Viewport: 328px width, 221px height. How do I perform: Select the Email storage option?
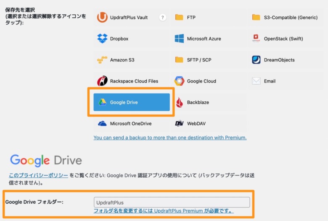coord(286,81)
